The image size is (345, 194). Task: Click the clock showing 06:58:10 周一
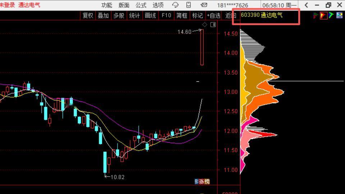pyautogui.click(x=280, y=5)
